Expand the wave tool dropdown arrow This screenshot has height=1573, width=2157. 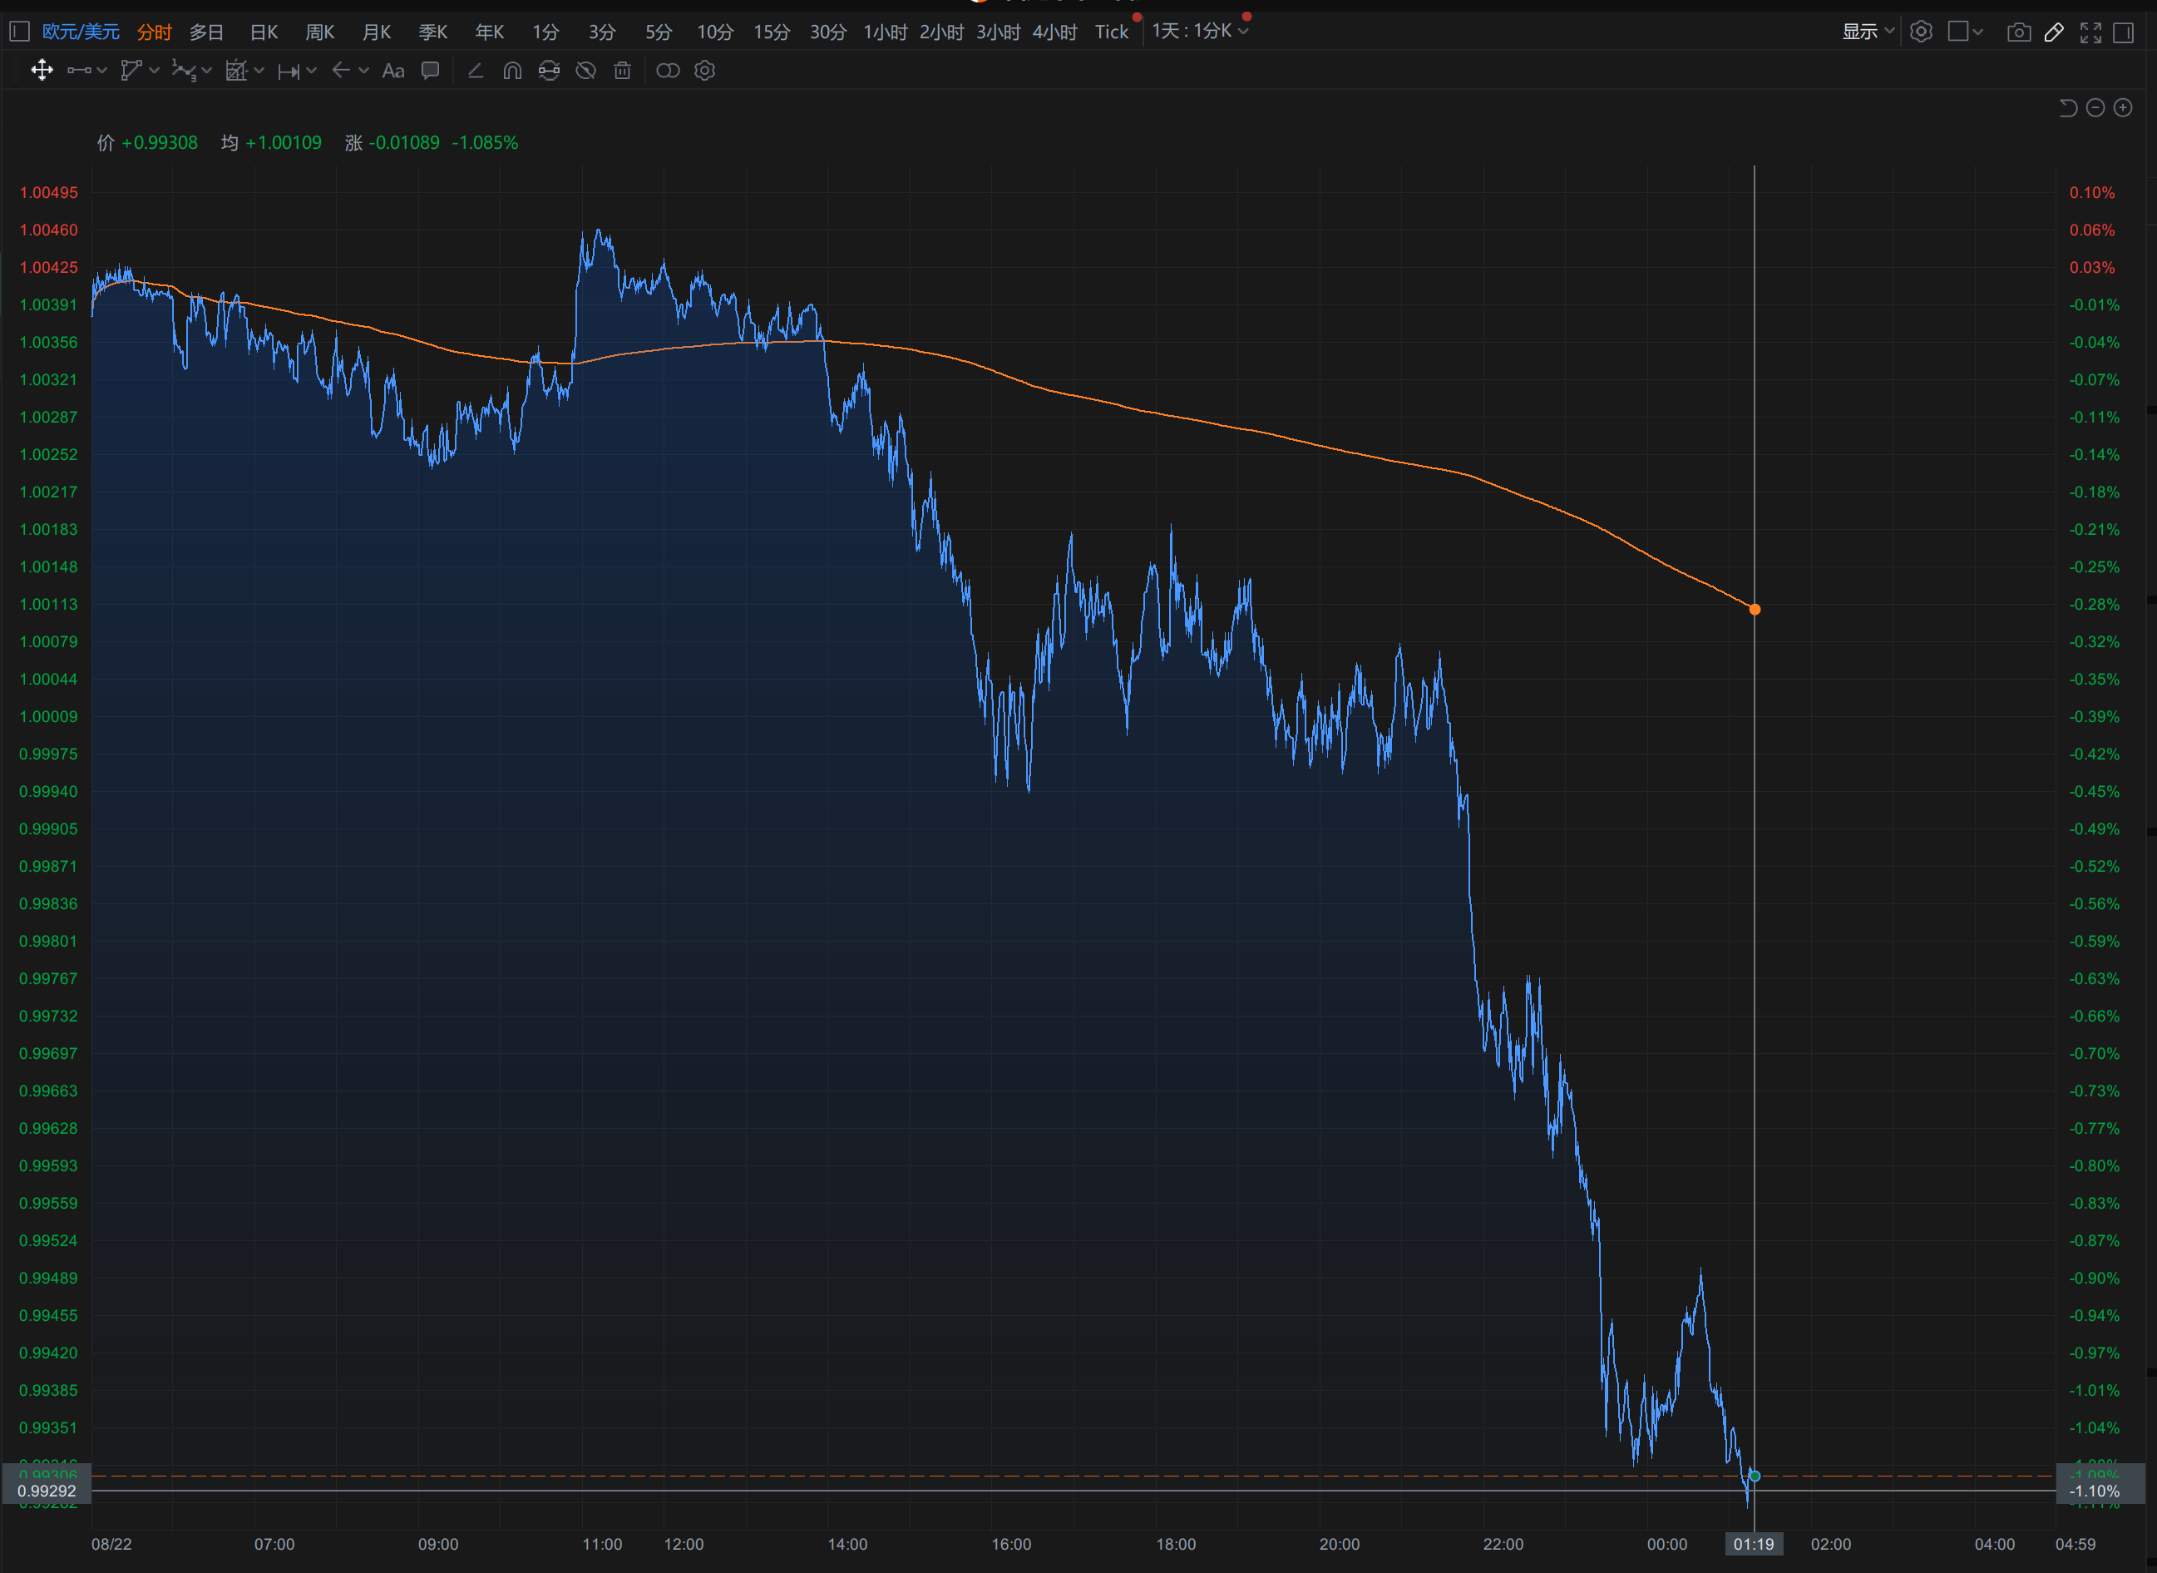click(206, 71)
